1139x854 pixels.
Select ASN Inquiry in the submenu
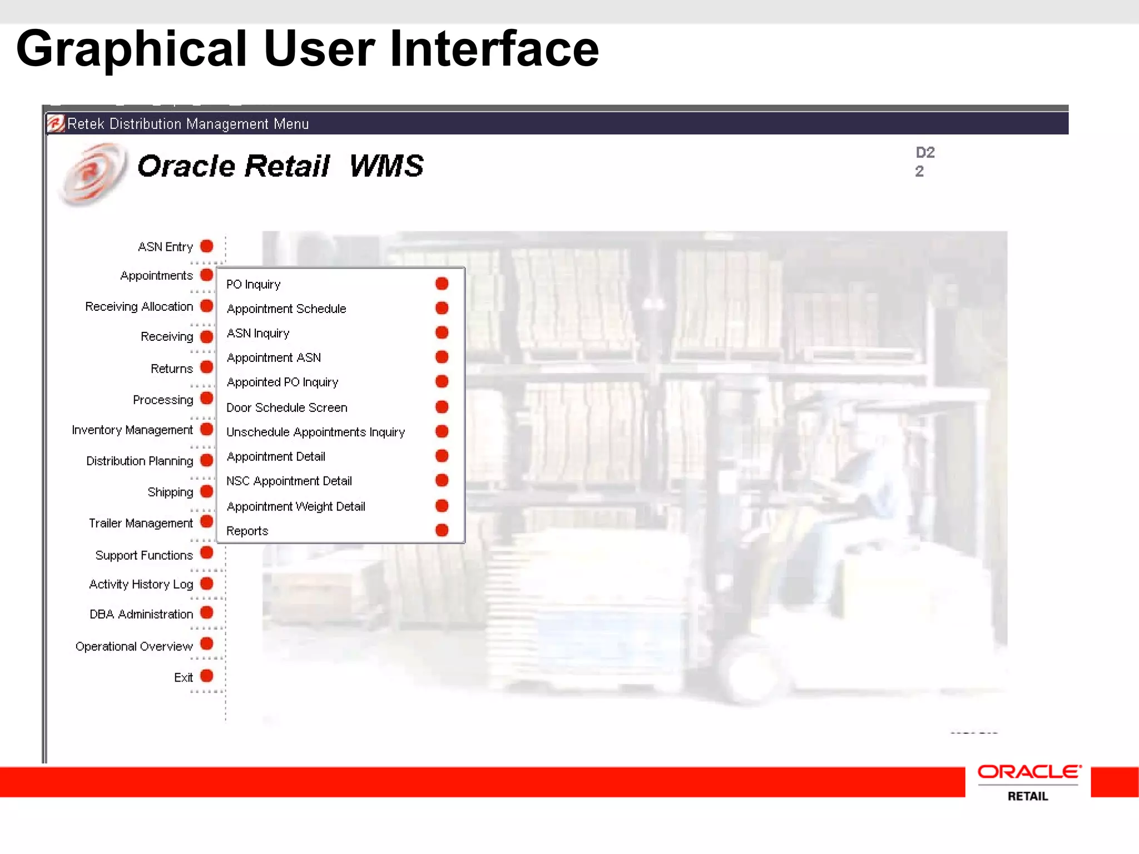point(258,334)
